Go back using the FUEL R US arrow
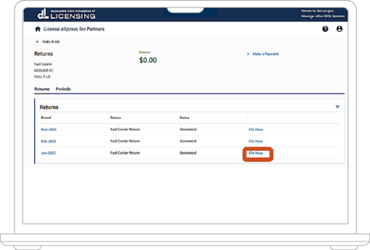The height and width of the screenshot is (250, 370). [x=37, y=42]
